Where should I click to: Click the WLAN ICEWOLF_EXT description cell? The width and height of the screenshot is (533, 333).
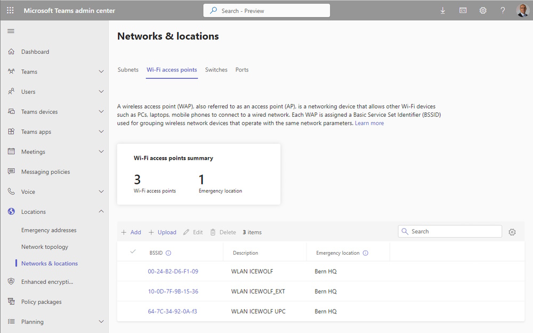pos(258,291)
